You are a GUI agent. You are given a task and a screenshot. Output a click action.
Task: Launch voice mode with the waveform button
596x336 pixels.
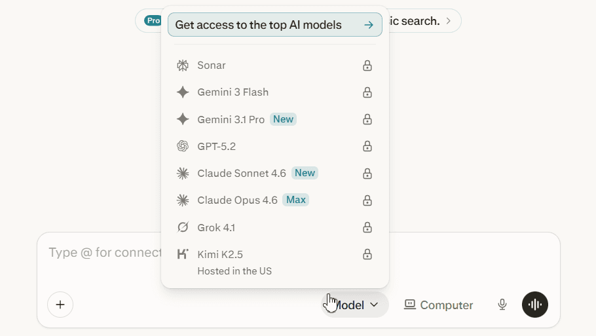pos(535,305)
